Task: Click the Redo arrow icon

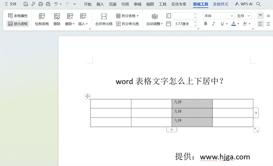Action: [x=67, y=4]
